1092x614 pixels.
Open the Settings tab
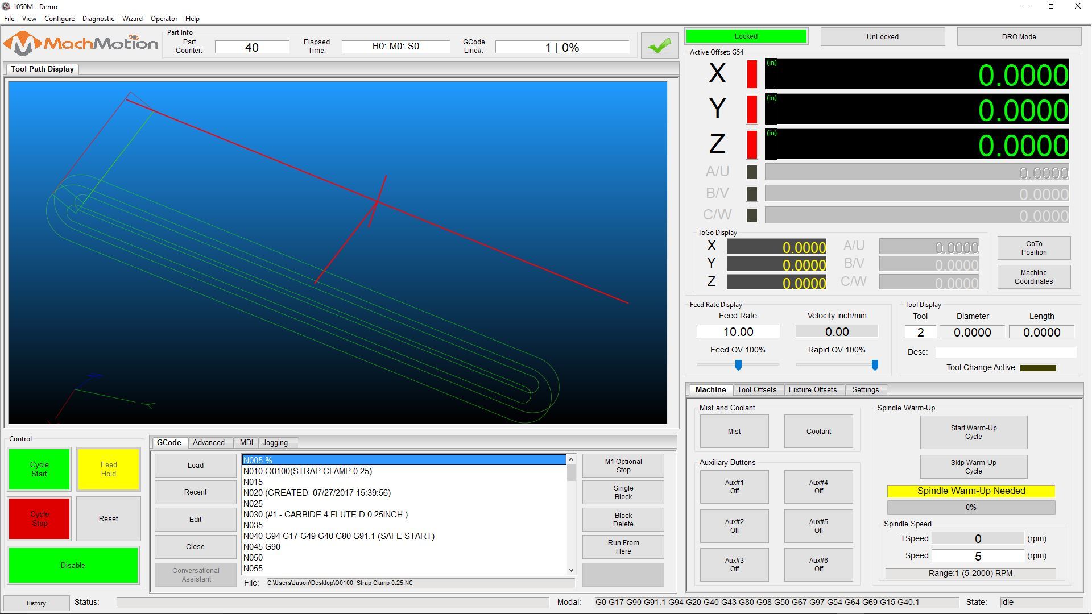(864, 389)
